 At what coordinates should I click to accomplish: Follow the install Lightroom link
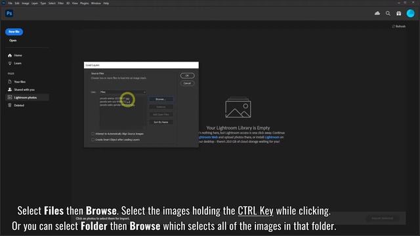coord(272,137)
